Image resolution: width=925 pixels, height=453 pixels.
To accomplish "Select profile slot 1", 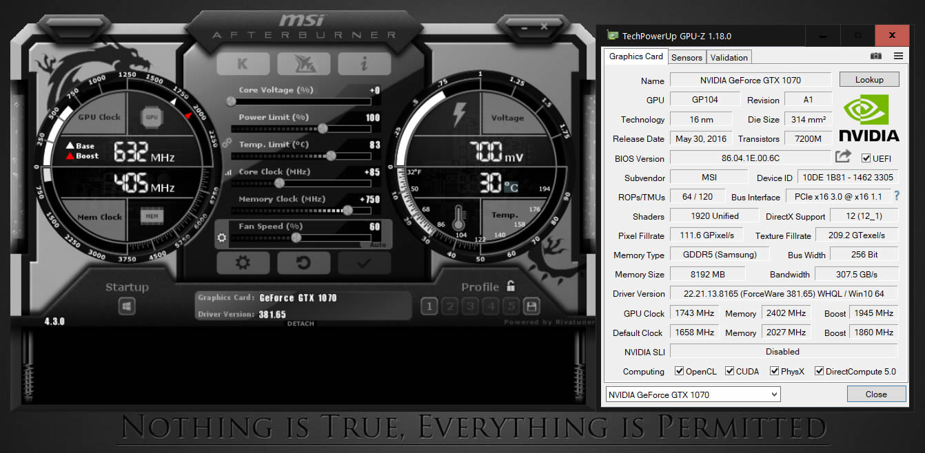I will [x=429, y=306].
